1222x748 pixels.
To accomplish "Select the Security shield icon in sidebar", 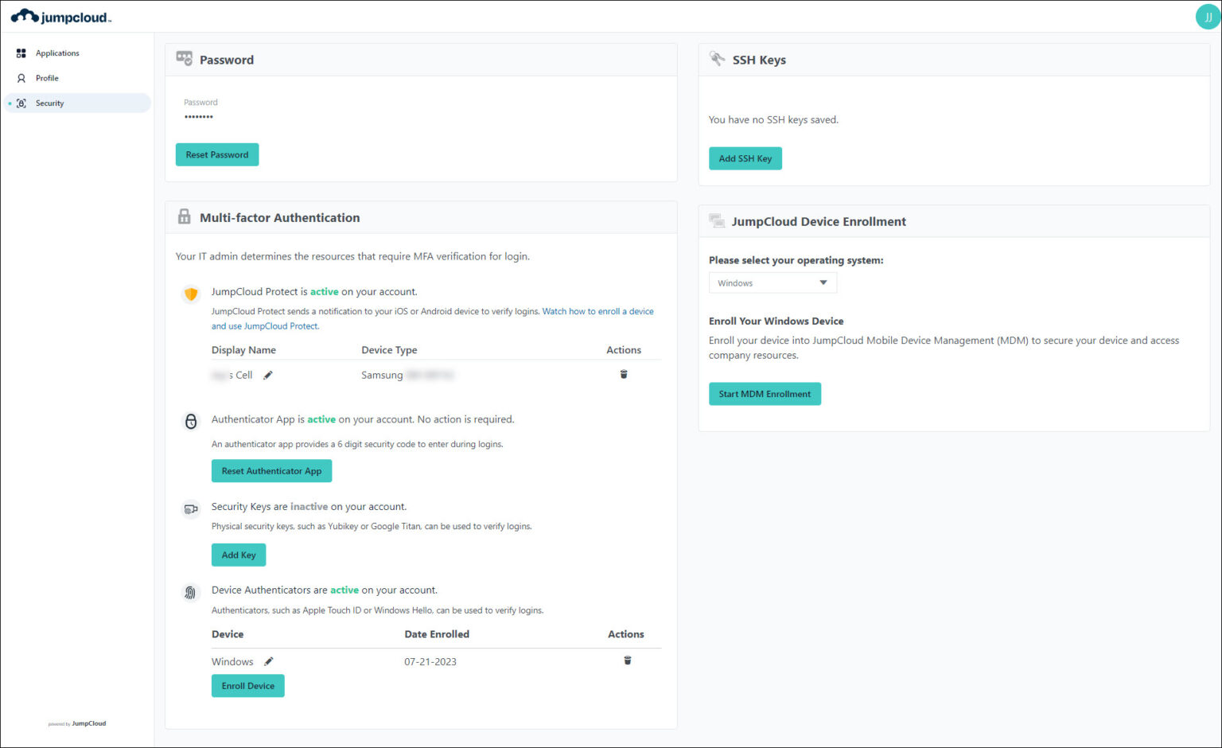I will click(x=21, y=103).
